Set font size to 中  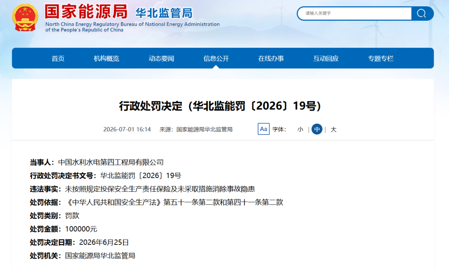tap(317, 129)
